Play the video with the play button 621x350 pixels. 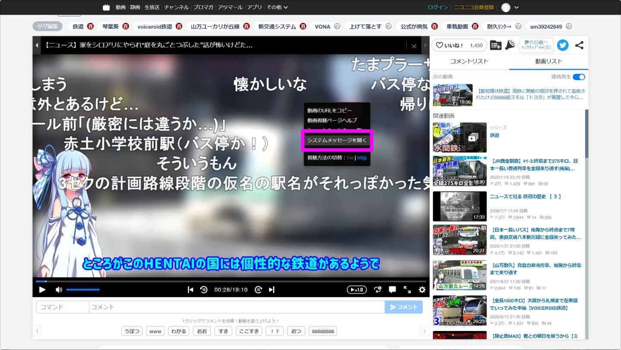click(42, 290)
